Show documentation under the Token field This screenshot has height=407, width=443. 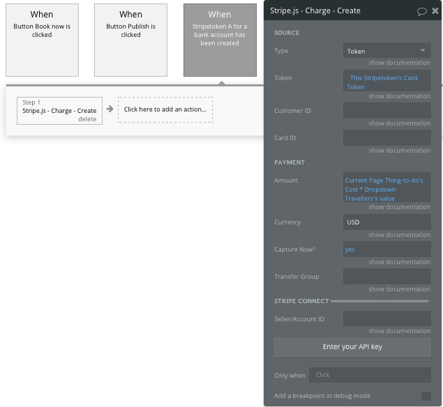coord(399,96)
